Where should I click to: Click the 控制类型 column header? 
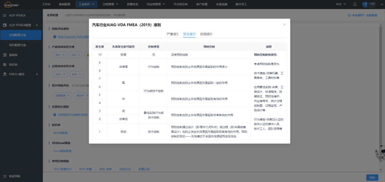154,47
